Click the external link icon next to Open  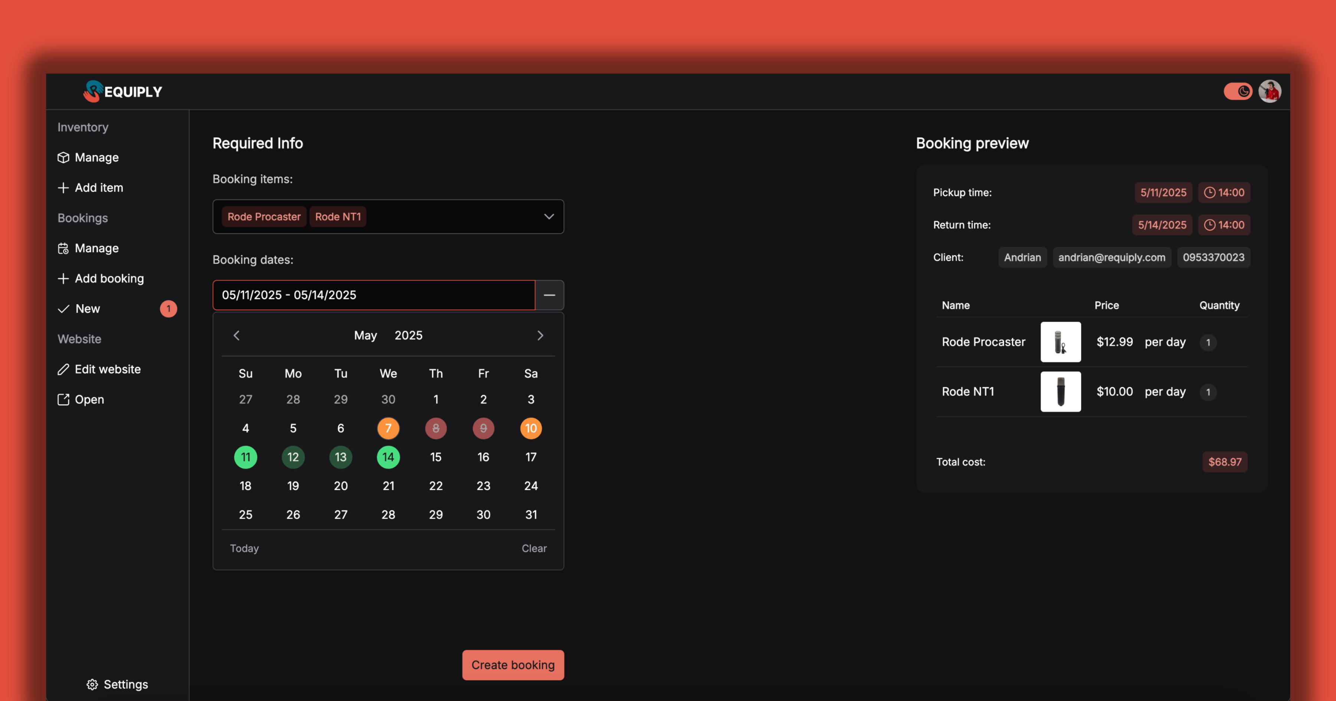[63, 399]
